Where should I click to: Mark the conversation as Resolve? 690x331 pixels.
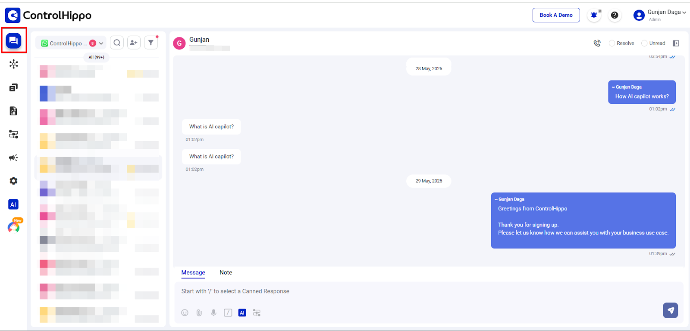click(x=621, y=43)
